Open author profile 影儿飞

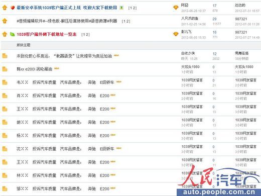point(186,32)
